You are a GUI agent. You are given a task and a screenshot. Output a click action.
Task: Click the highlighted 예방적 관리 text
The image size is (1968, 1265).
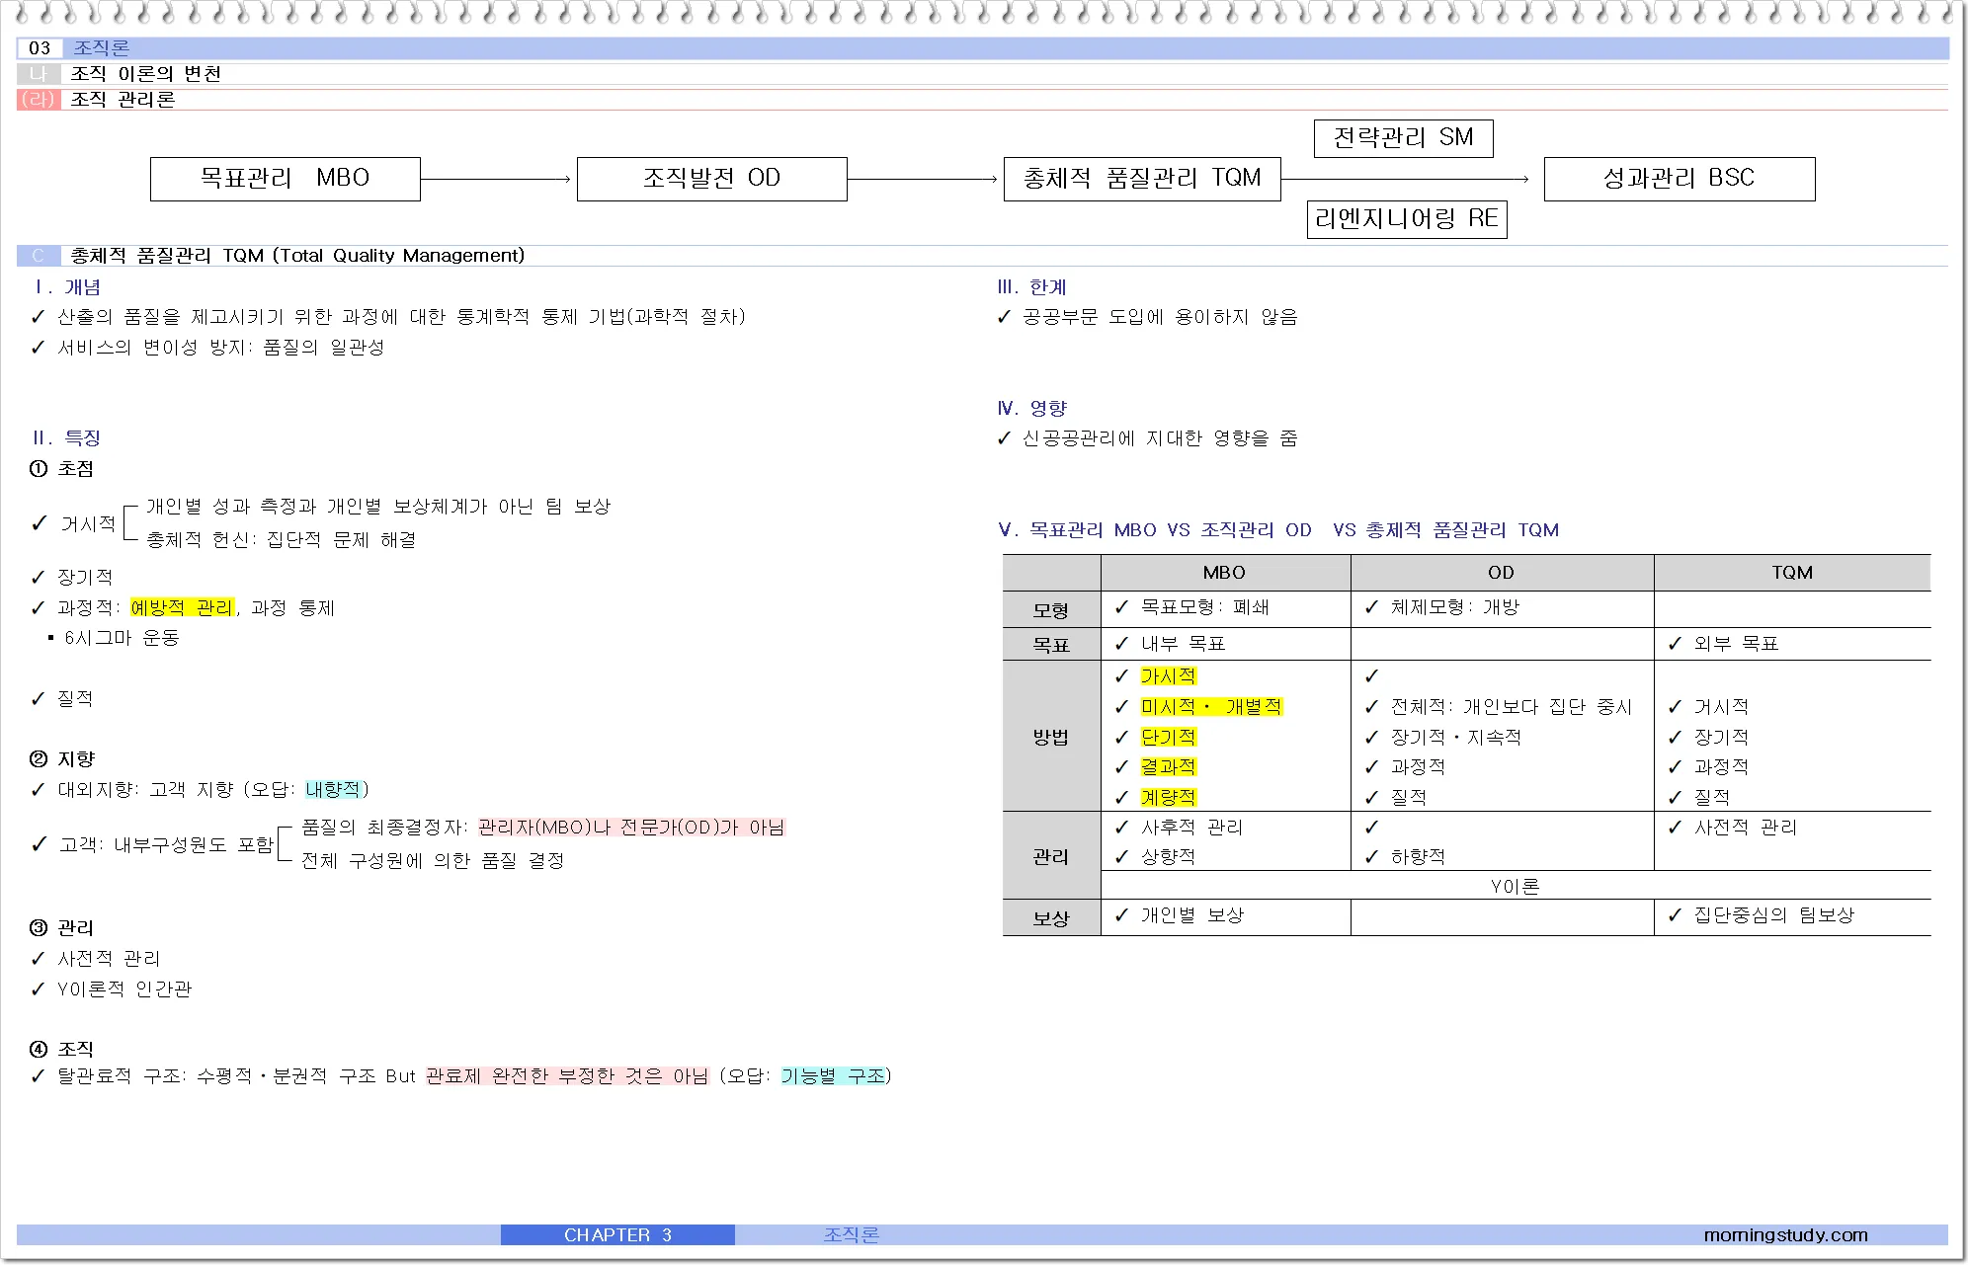coord(183,607)
